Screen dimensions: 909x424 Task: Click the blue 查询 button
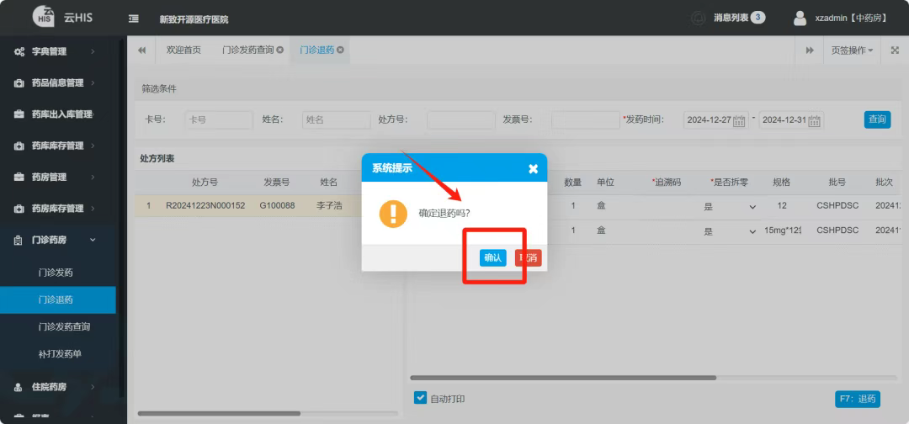tap(877, 119)
